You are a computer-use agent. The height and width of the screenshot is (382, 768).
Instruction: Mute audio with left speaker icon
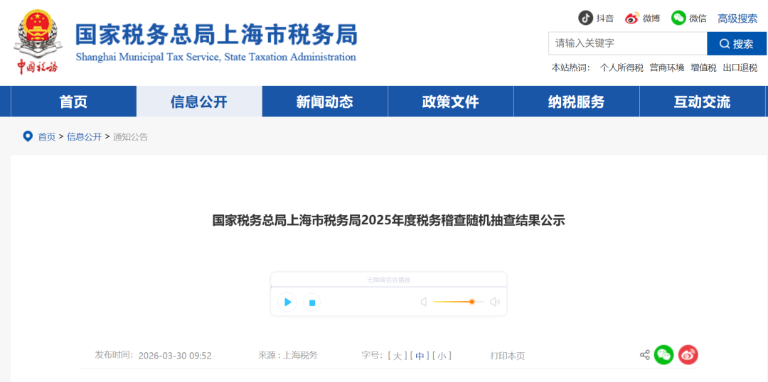(424, 302)
